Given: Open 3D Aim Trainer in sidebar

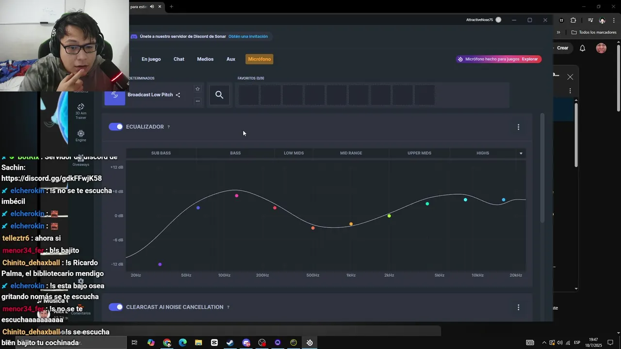Looking at the screenshot, I should 81,111.
